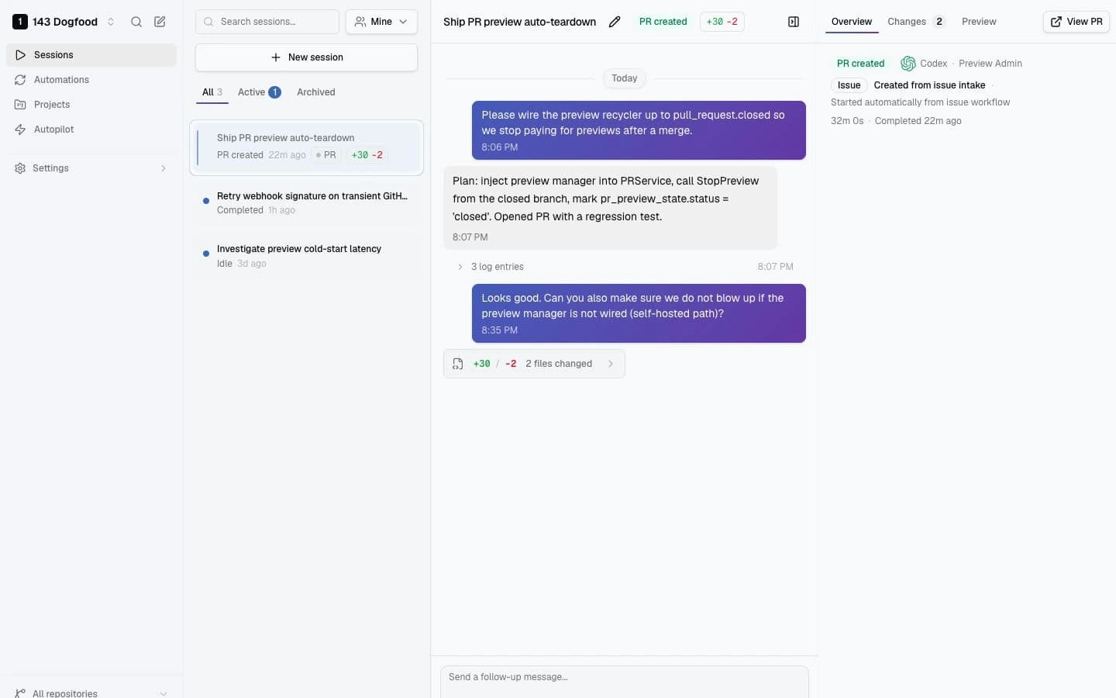Click the people icon in the Mine filter
Image resolution: width=1116 pixels, height=698 pixels.
tap(360, 22)
